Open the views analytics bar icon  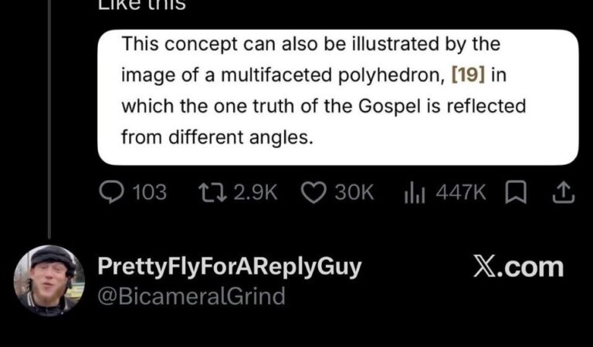point(415,193)
